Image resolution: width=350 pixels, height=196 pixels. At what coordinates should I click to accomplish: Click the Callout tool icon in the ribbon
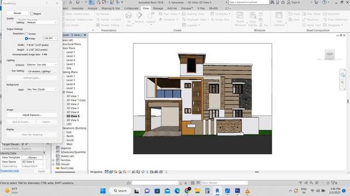(151, 16)
